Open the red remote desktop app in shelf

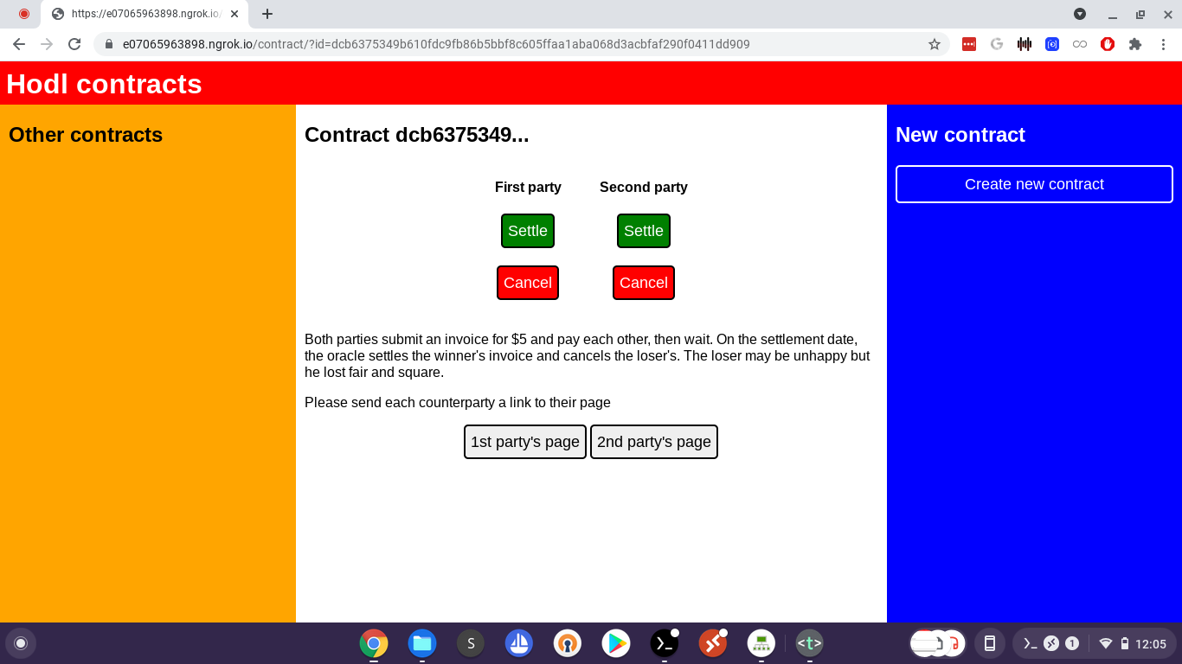point(713,643)
